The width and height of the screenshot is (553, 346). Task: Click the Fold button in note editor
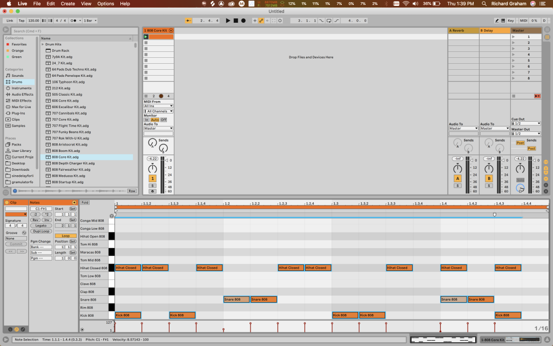click(x=85, y=202)
